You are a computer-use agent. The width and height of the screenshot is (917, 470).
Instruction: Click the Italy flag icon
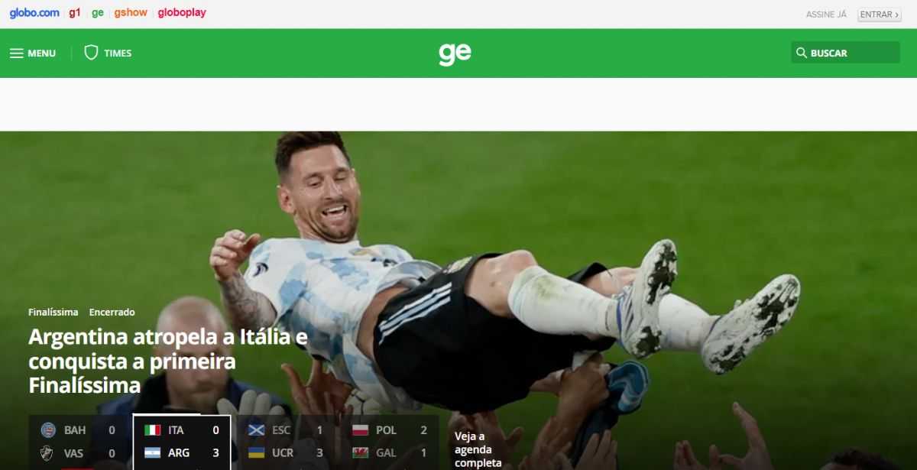(x=153, y=430)
